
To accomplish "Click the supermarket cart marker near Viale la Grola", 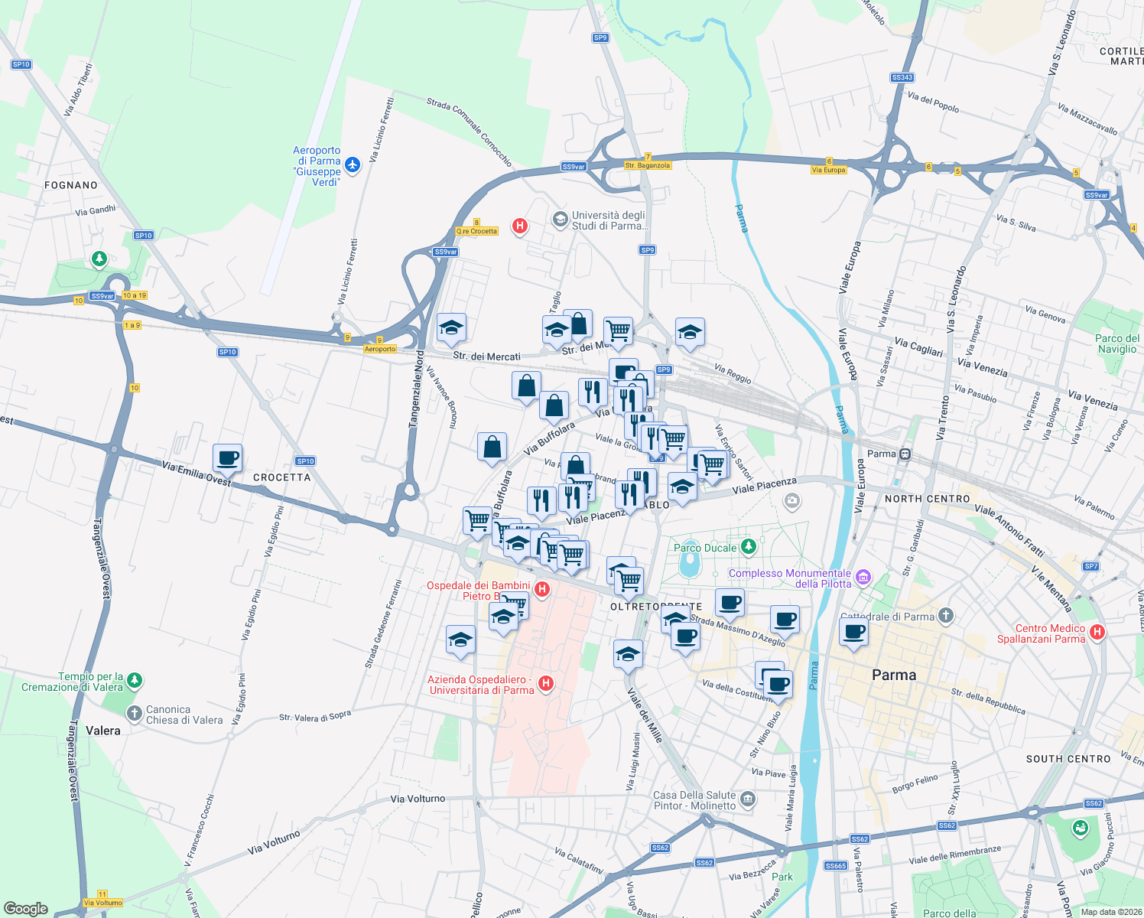I will pos(672,440).
